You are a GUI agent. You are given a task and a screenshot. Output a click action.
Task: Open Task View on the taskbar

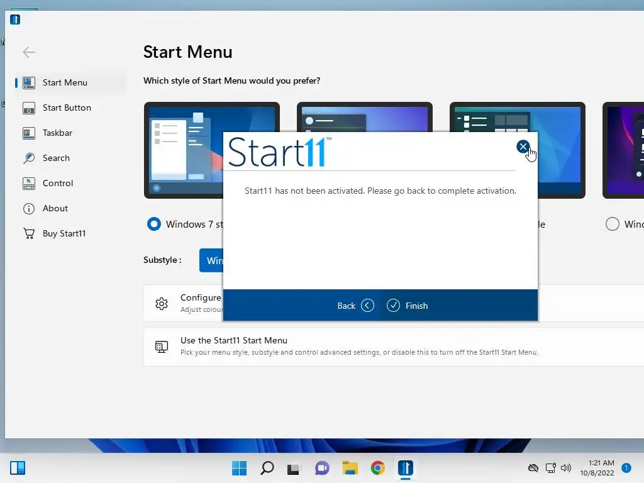[294, 468]
